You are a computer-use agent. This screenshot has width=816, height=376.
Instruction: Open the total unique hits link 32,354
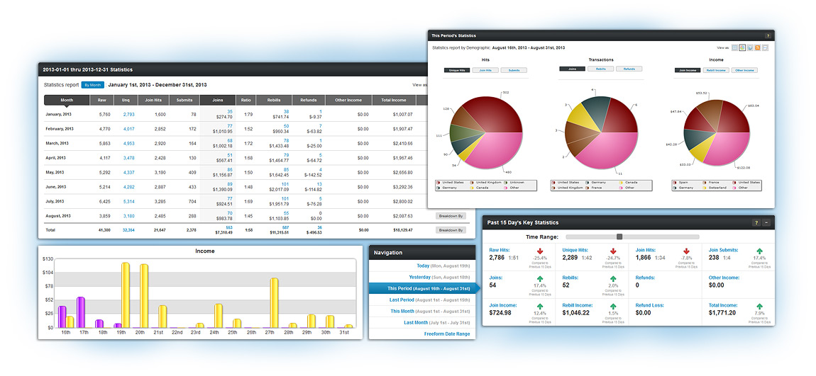128,229
